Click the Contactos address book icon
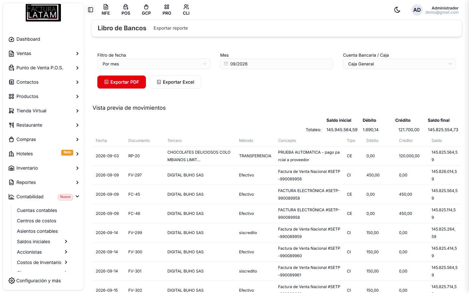The image size is (469, 293). (11, 82)
